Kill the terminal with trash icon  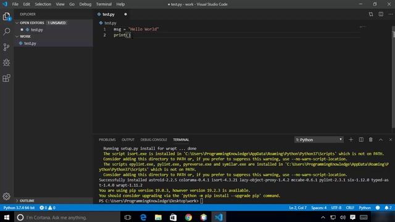(x=370, y=140)
